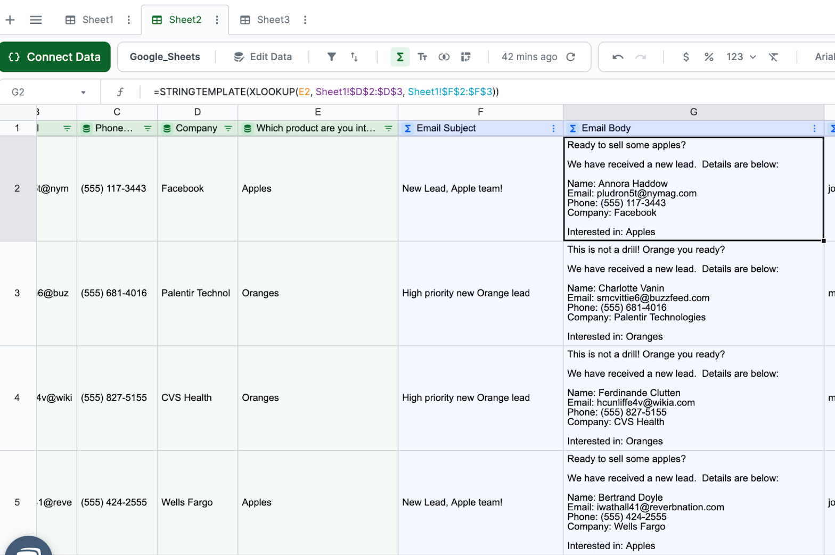Select column G header

[x=693, y=112]
